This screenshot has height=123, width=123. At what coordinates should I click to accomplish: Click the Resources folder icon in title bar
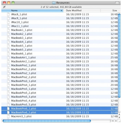(x=54, y=3)
